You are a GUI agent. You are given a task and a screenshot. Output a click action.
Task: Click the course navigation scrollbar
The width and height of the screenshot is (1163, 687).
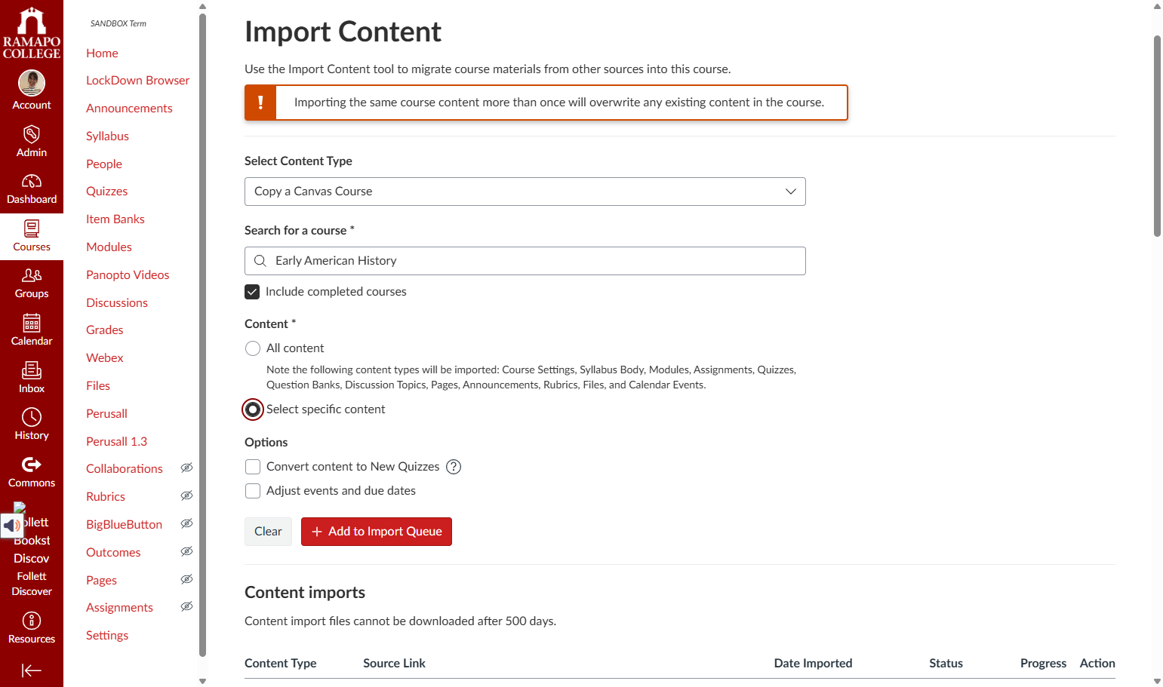[202, 335]
